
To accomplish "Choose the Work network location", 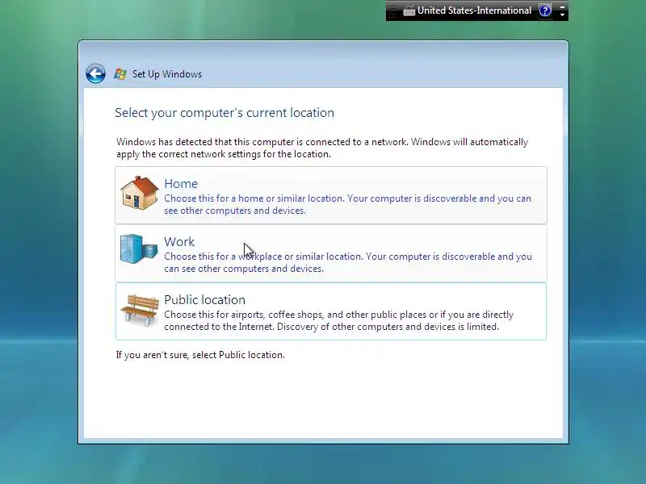I will [331, 253].
